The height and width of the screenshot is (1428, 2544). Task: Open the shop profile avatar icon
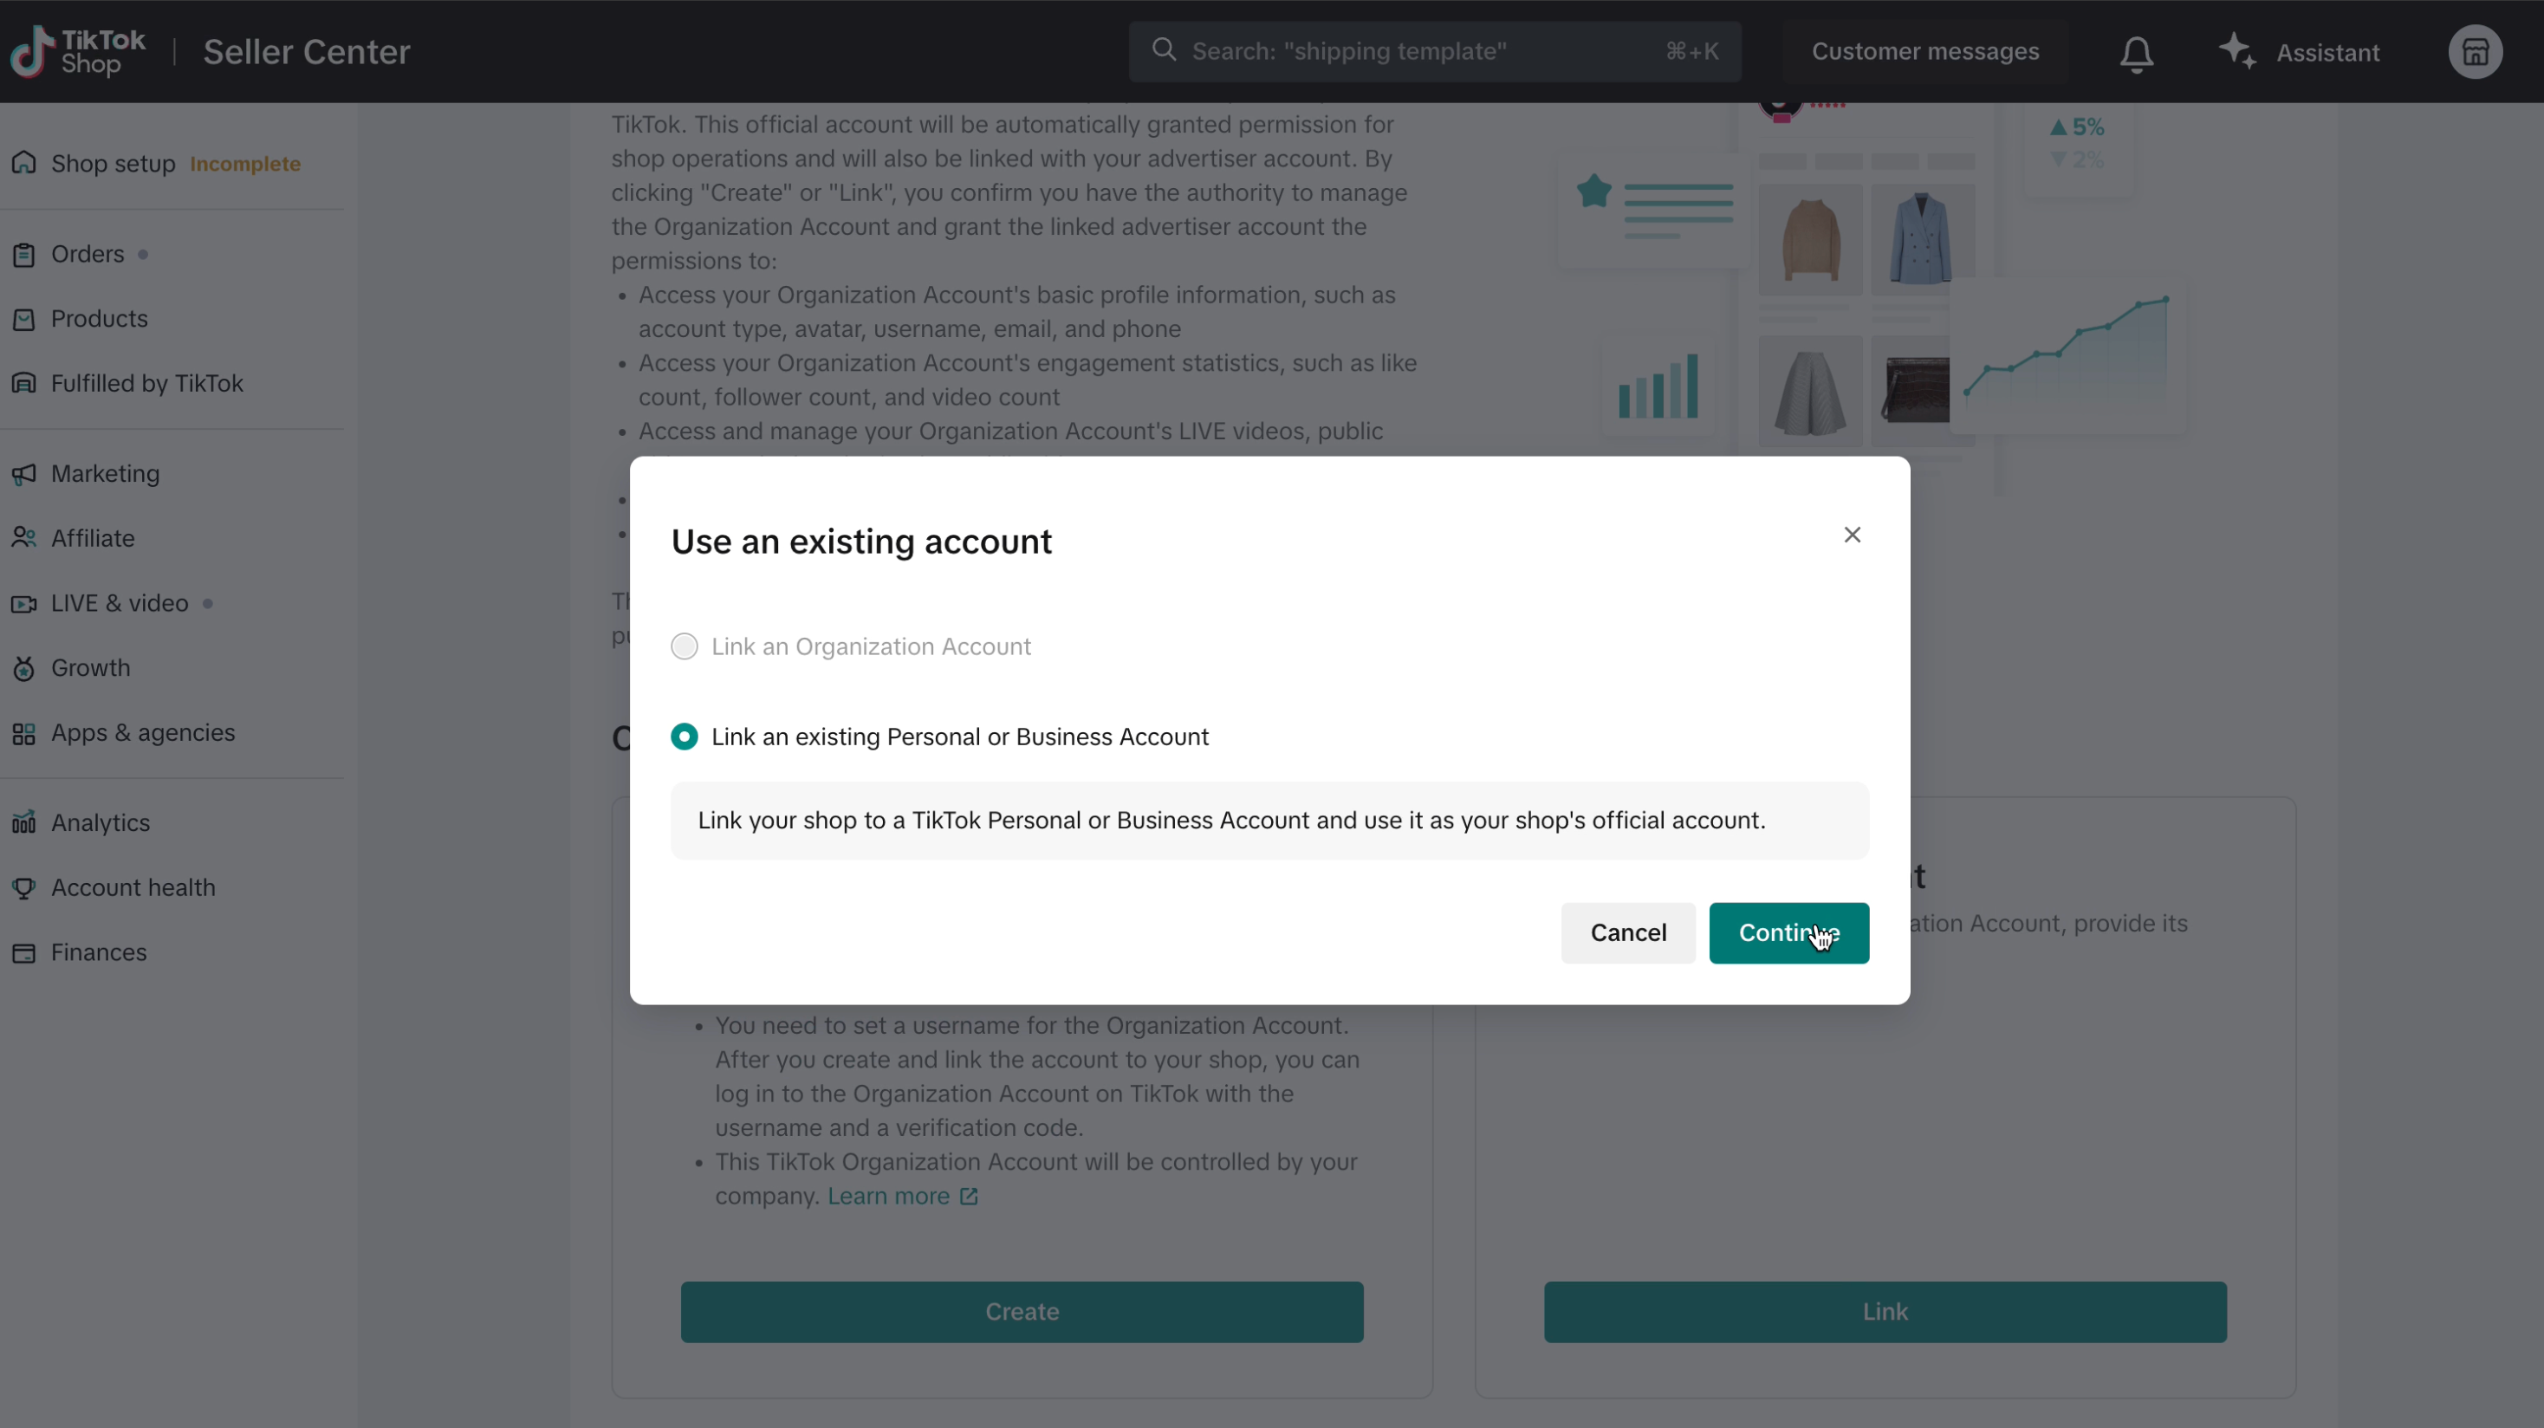click(2474, 52)
